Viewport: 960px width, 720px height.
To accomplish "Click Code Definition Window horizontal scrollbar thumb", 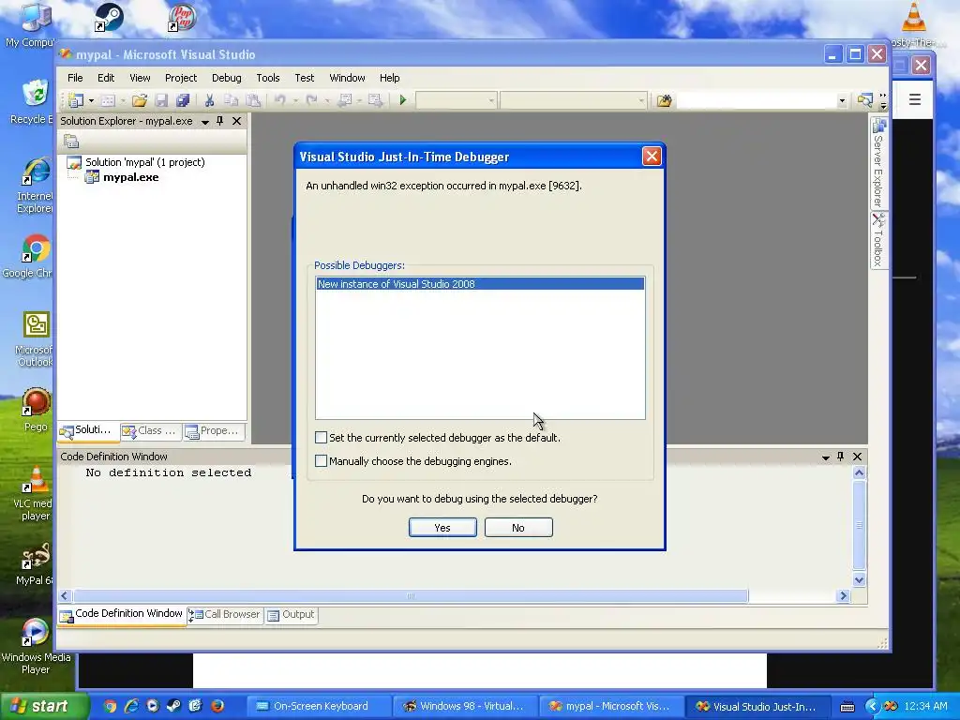I will (x=411, y=595).
